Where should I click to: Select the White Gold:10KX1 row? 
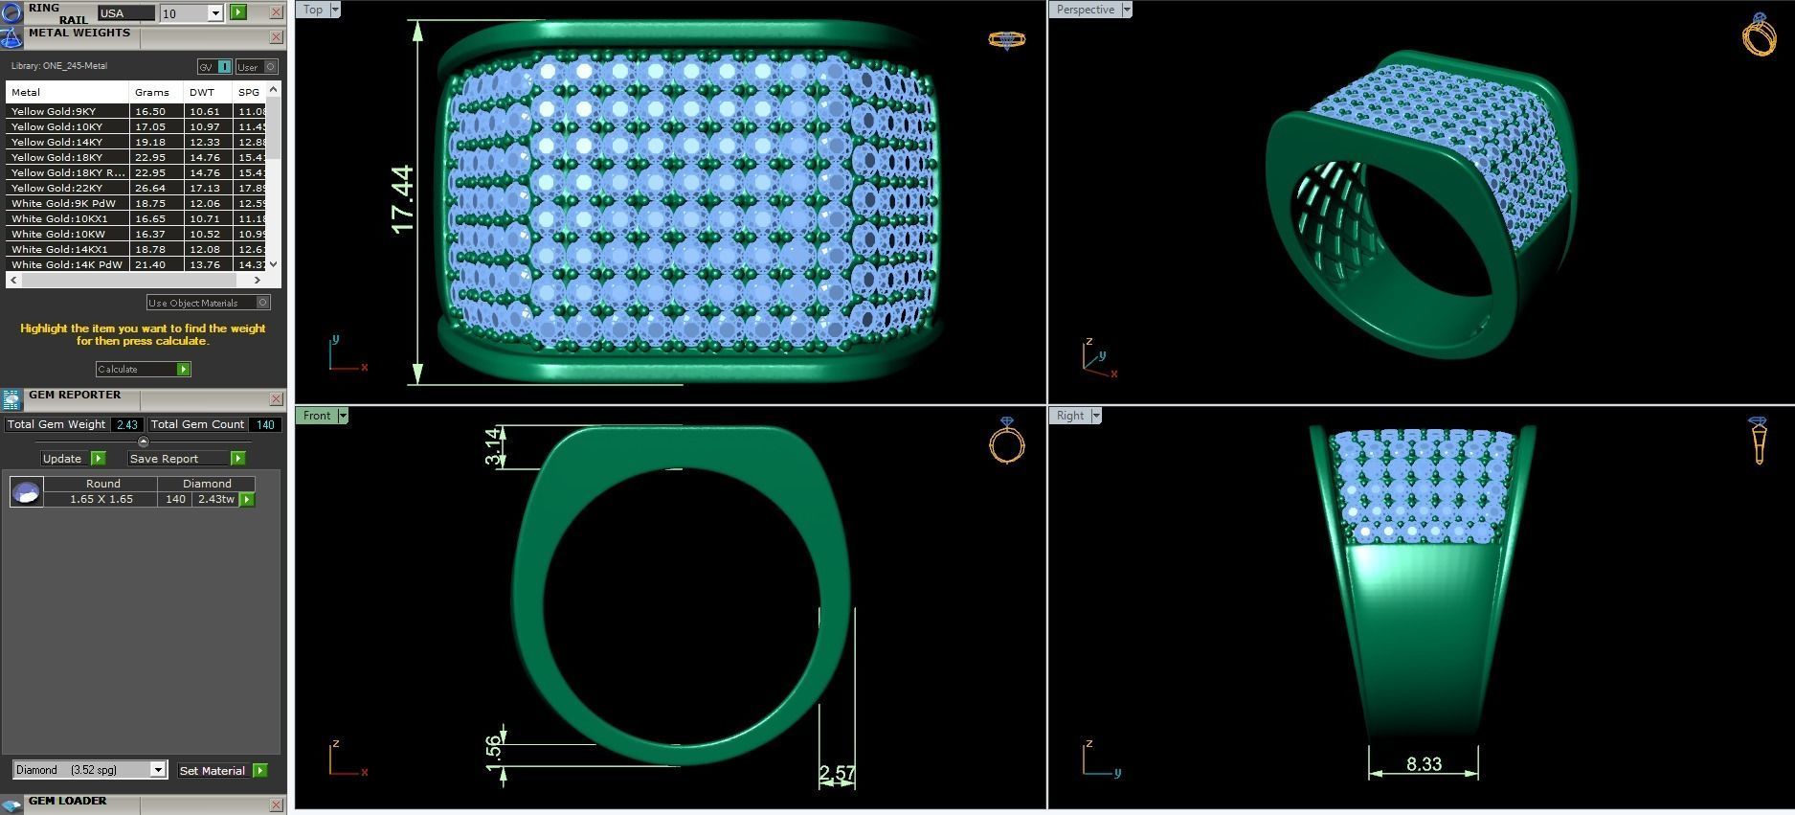137,218
